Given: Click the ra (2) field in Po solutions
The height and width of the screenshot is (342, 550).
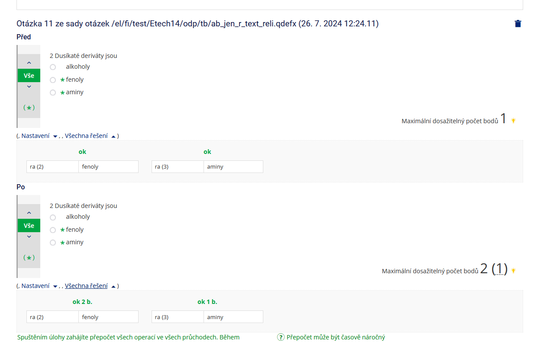Looking at the screenshot, I should click(x=52, y=317).
